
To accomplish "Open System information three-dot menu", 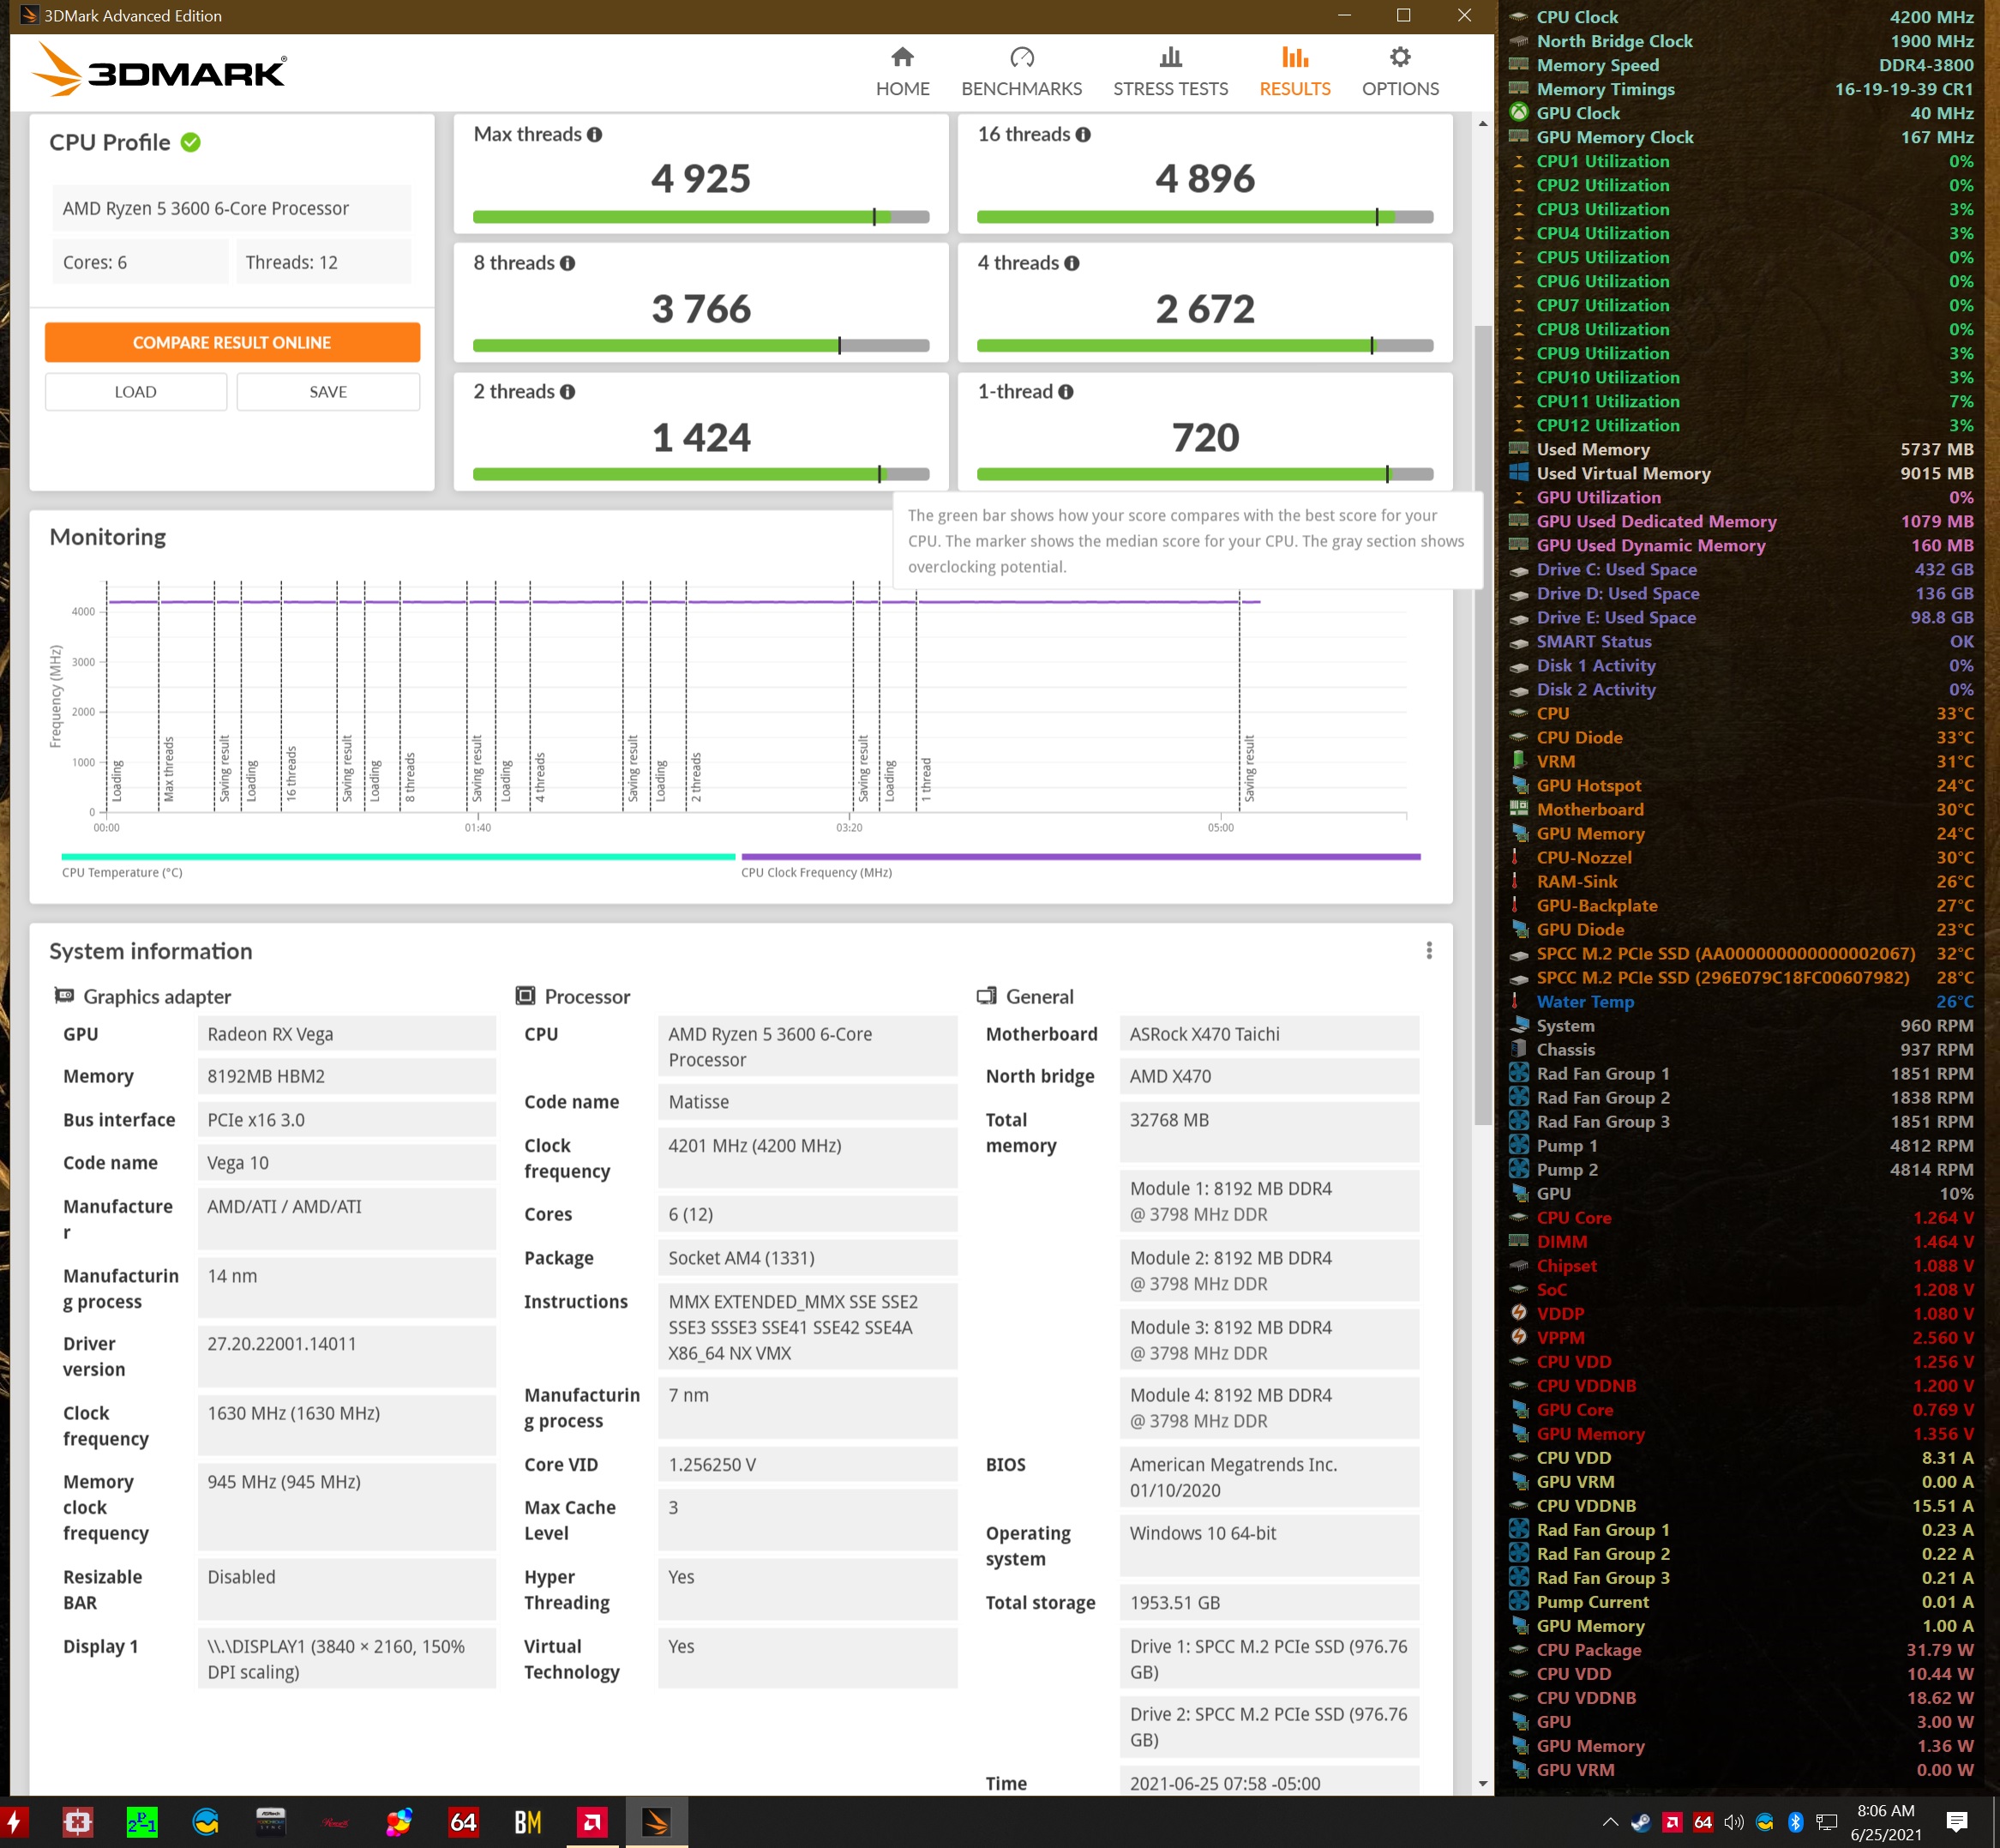I will point(1428,950).
